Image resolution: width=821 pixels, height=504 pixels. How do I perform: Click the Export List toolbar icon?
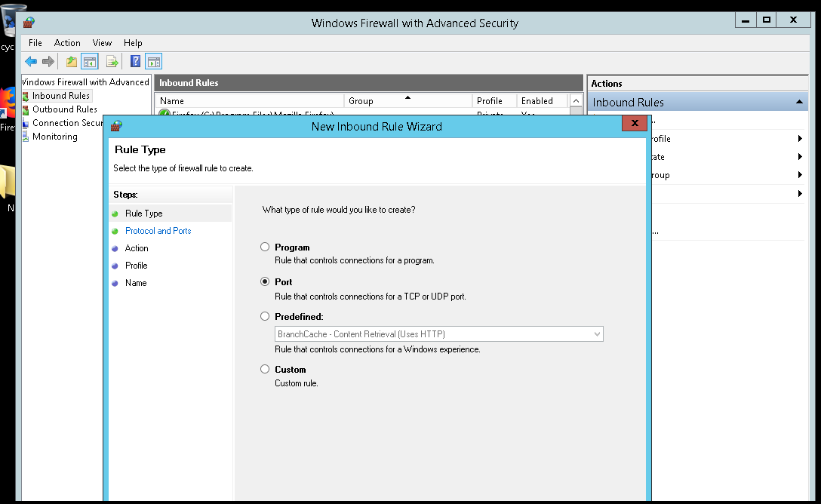click(112, 62)
